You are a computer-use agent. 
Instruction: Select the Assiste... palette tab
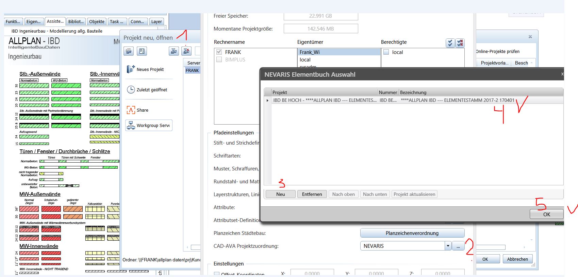coord(55,21)
